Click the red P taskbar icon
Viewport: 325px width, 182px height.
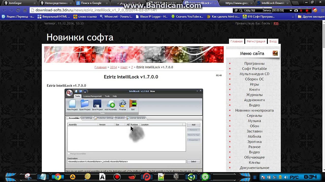147,177
